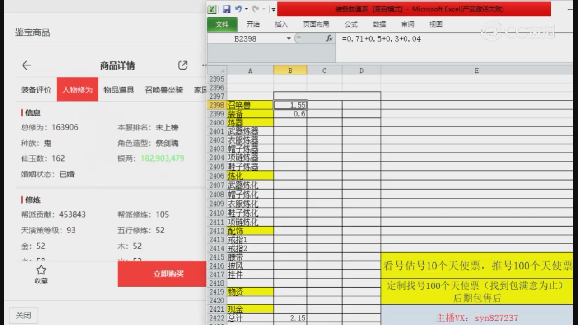Click cell containing 召唤兽
The width and height of the screenshot is (578, 325).
[x=250, y=105]
